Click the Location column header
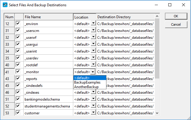The height and width of the screenshot is (120, 191). [84, 17]
